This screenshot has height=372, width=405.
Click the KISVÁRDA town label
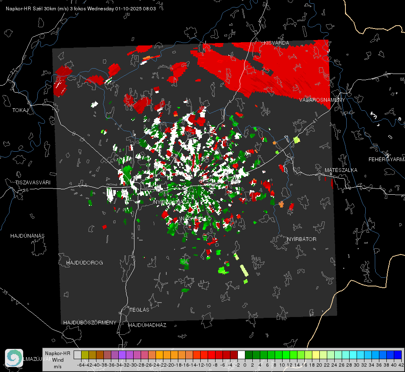[276, 43]
